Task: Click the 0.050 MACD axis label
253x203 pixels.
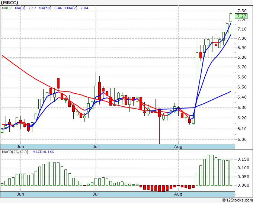Action: click(x=243, y=177)
